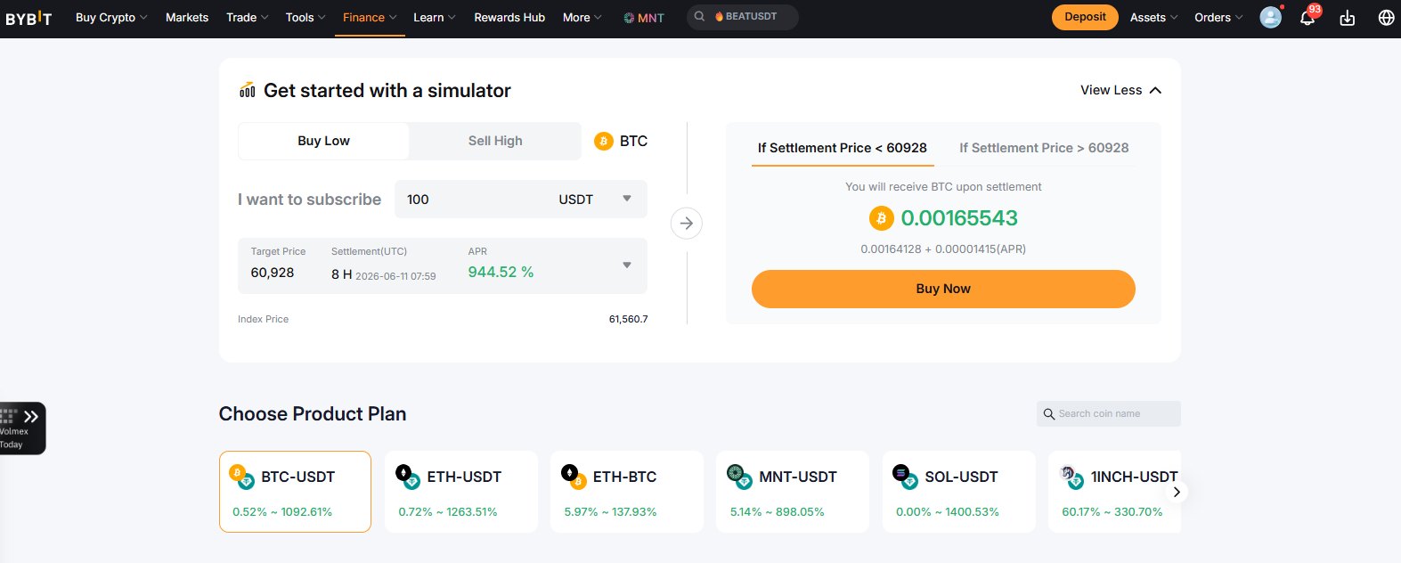
Task: Click the Search coin name field
Action: pyautogui.click(x=1109, y=413)
